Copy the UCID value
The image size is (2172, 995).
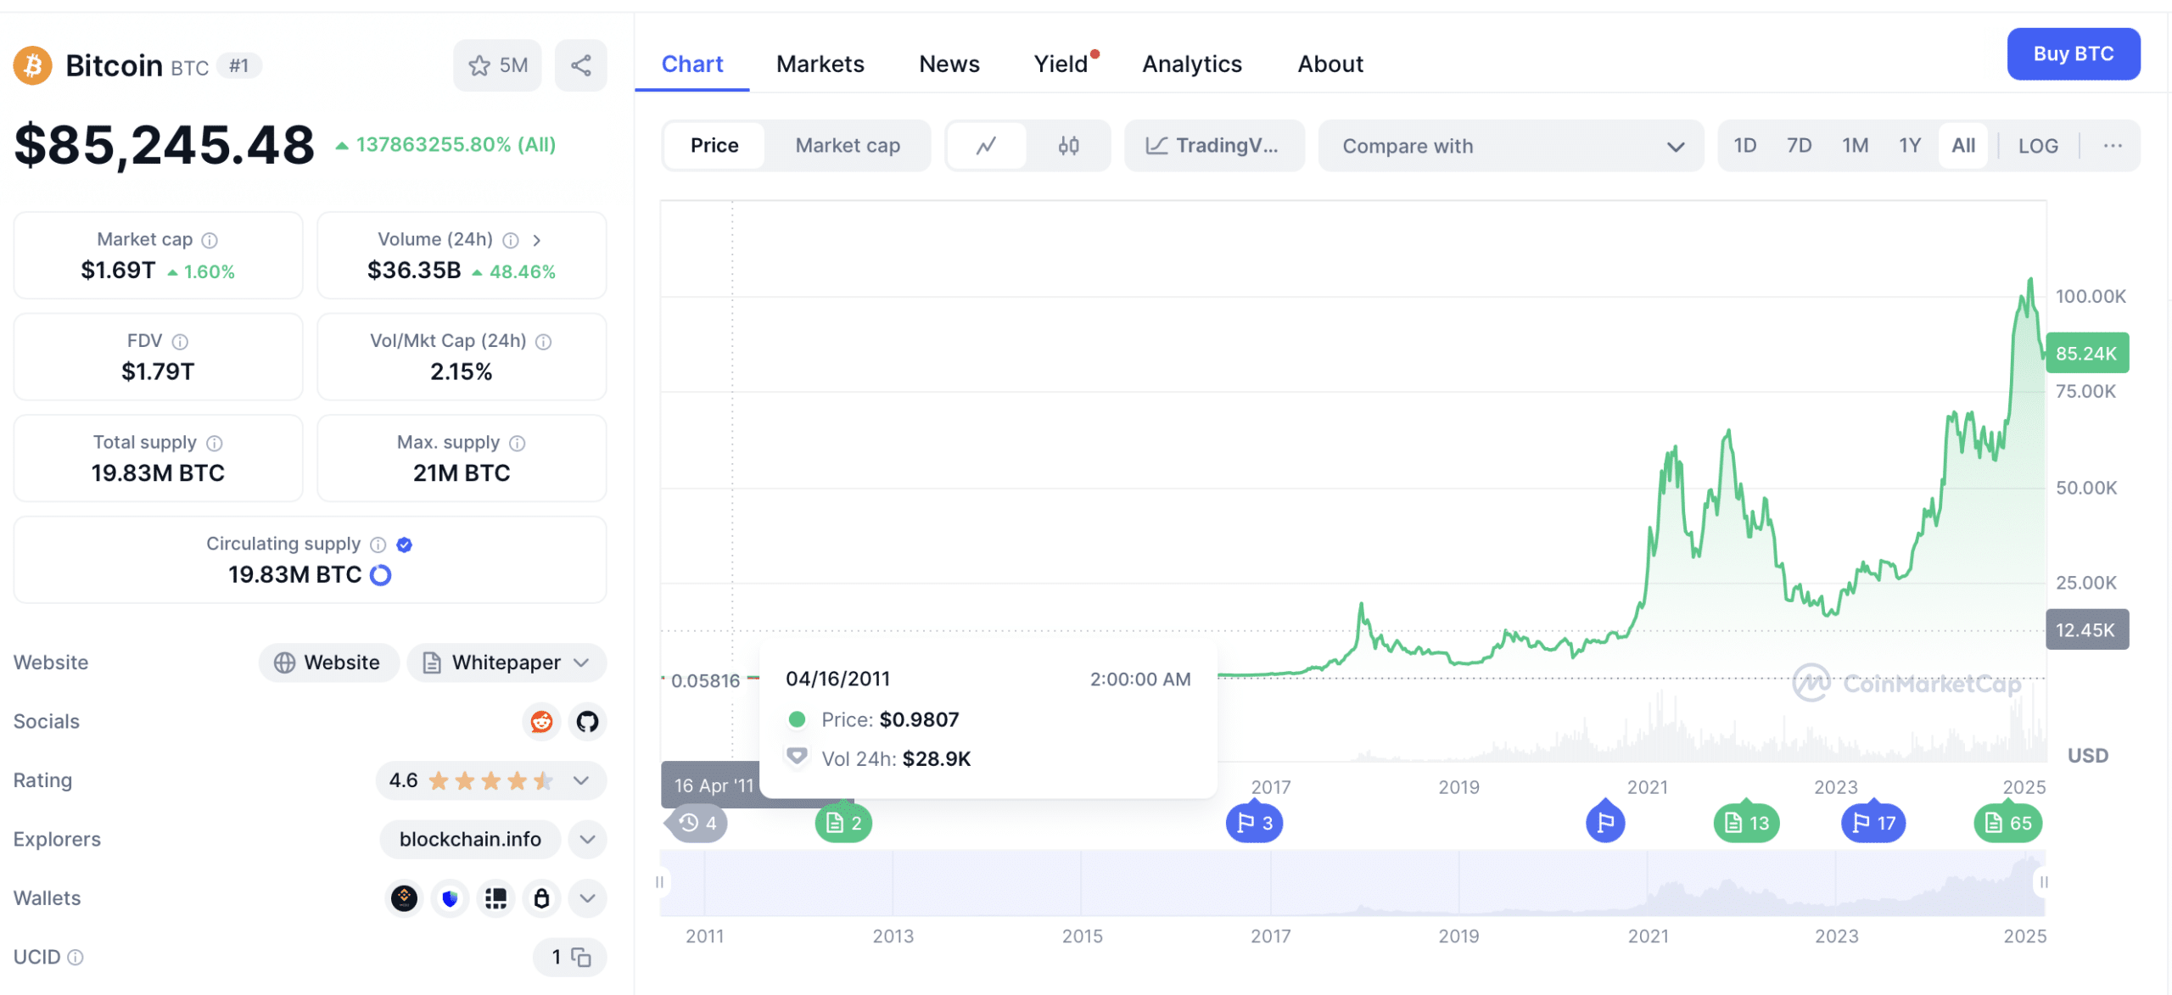coord(581,957)
